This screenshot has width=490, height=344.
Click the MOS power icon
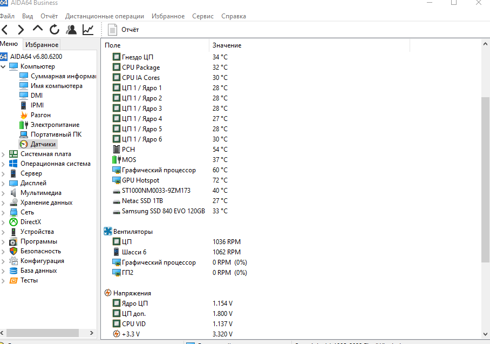116,160
